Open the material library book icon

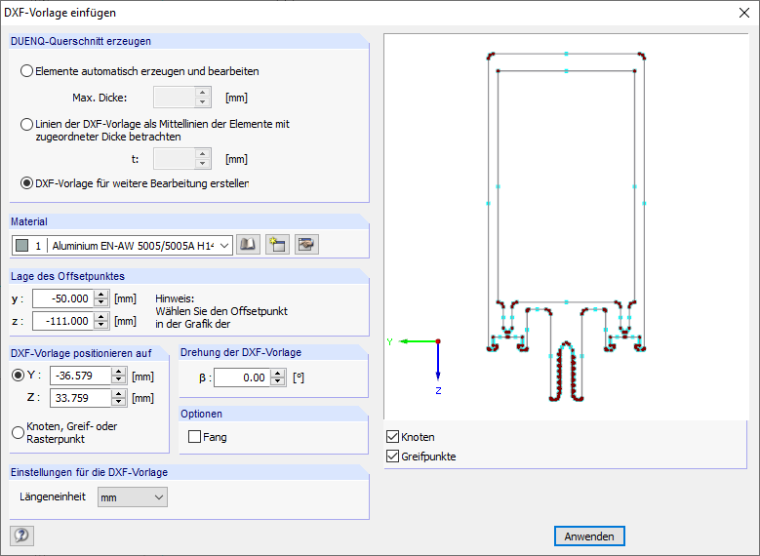coord(248,244)
